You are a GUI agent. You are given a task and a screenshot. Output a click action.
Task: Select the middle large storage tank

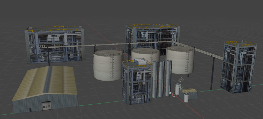(x=146, y=54)
